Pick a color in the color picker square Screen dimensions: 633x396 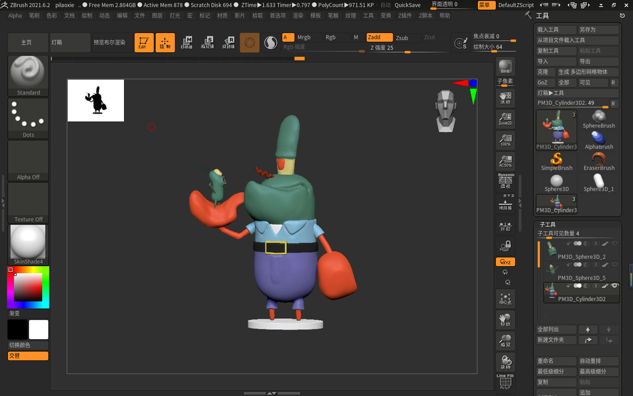[x=28, y=287]
